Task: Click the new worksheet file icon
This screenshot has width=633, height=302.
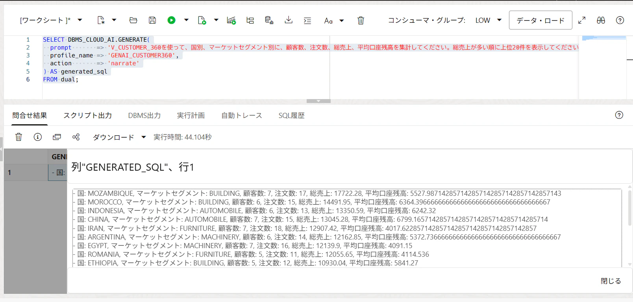Action: (x=101, y=20)
